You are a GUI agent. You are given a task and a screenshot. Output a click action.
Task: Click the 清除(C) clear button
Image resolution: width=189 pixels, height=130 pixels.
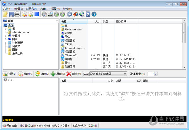tap(42, 74)
